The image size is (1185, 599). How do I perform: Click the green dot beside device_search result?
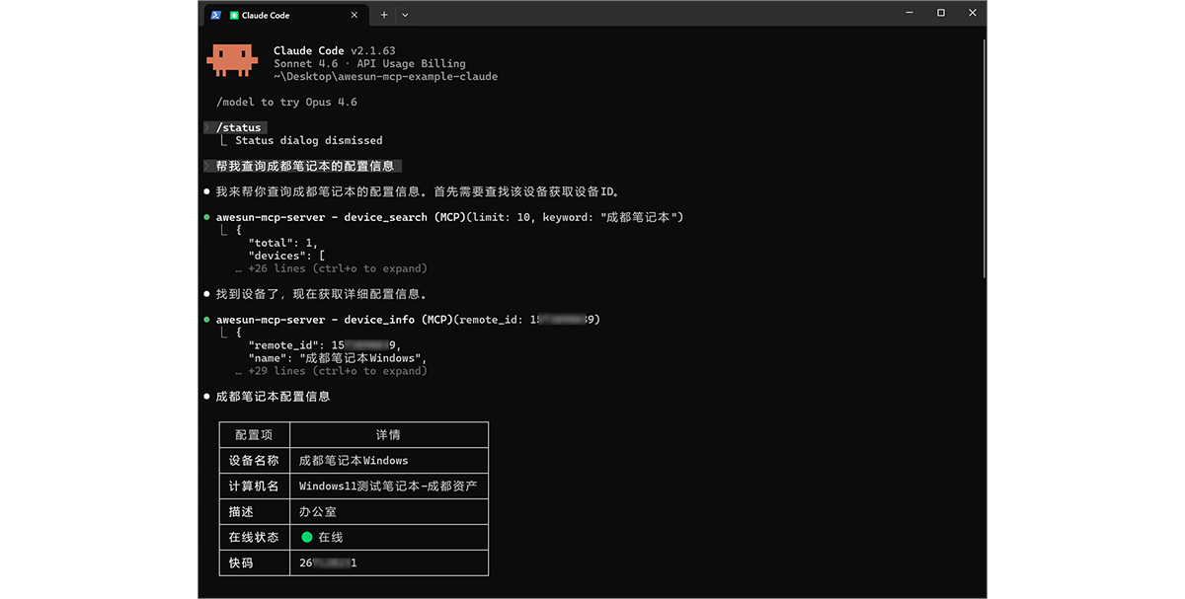tap(206, 216)
